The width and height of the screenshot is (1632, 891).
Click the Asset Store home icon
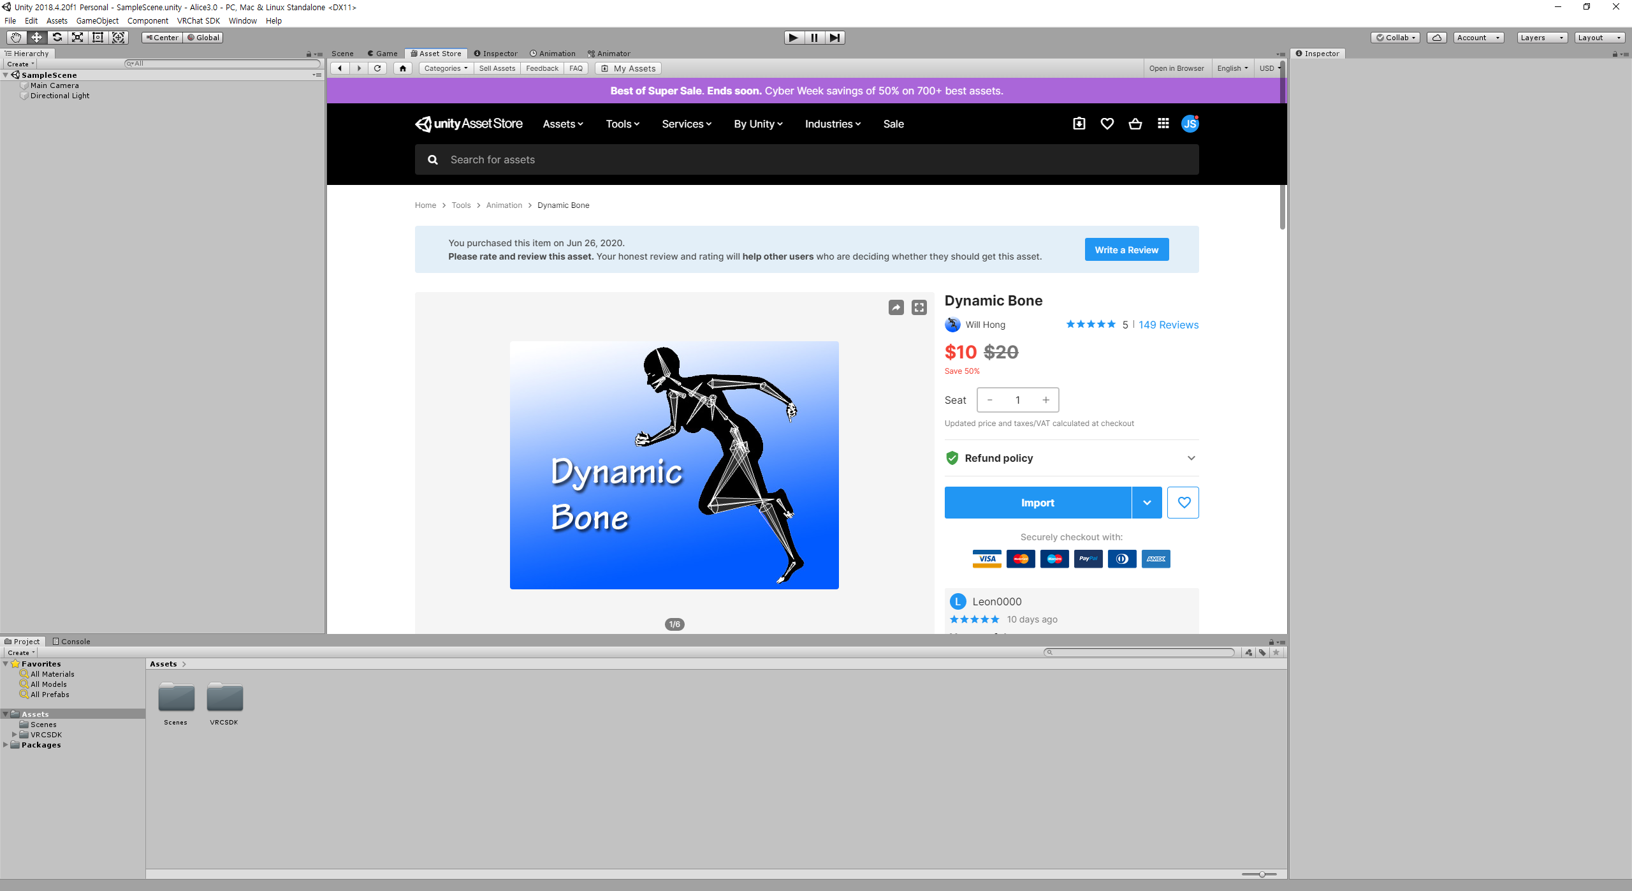pyautogui.click(x=402, y=68)
